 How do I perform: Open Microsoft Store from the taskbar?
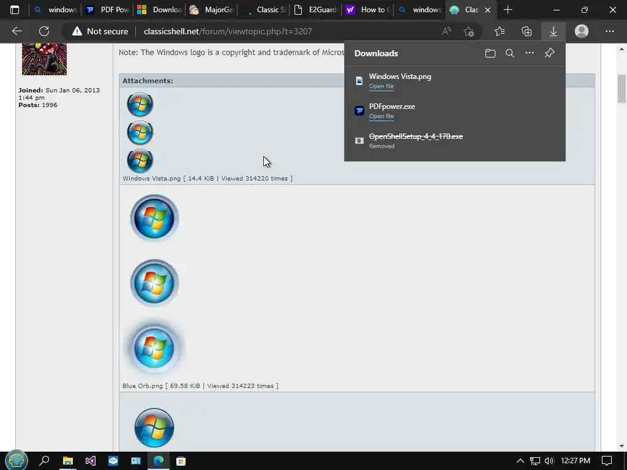point(181,461)
